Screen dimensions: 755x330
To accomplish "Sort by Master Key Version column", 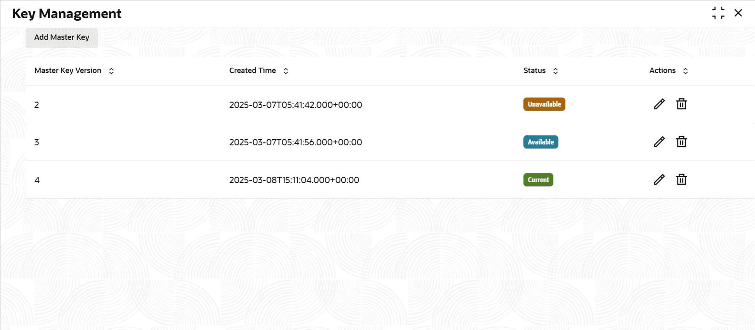I will (x=111, y=71).
